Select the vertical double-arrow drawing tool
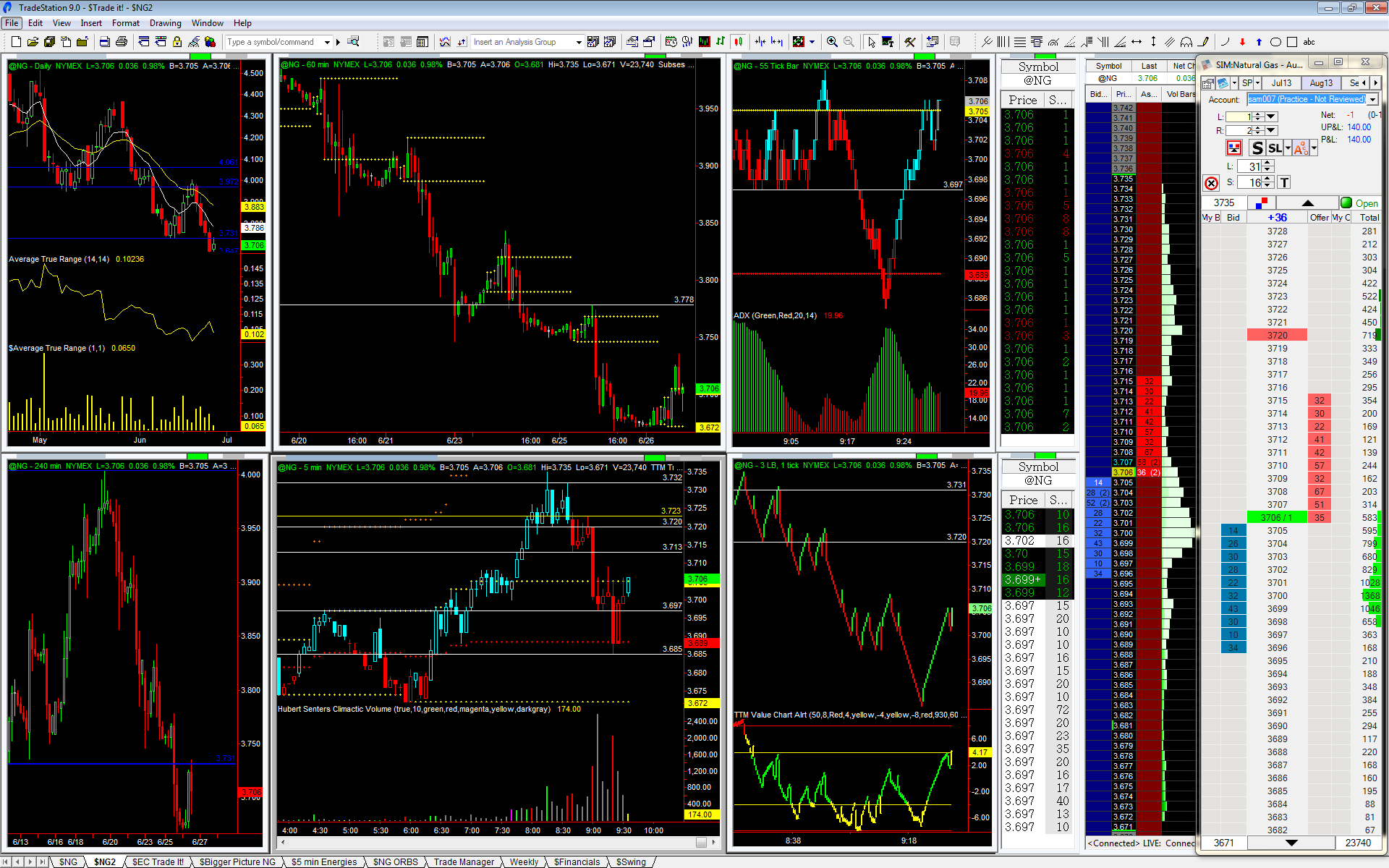Screen dimensions: 1389x868 [1153, 42]
